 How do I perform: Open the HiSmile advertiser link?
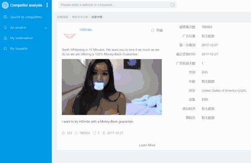click(x=86, y=30)
